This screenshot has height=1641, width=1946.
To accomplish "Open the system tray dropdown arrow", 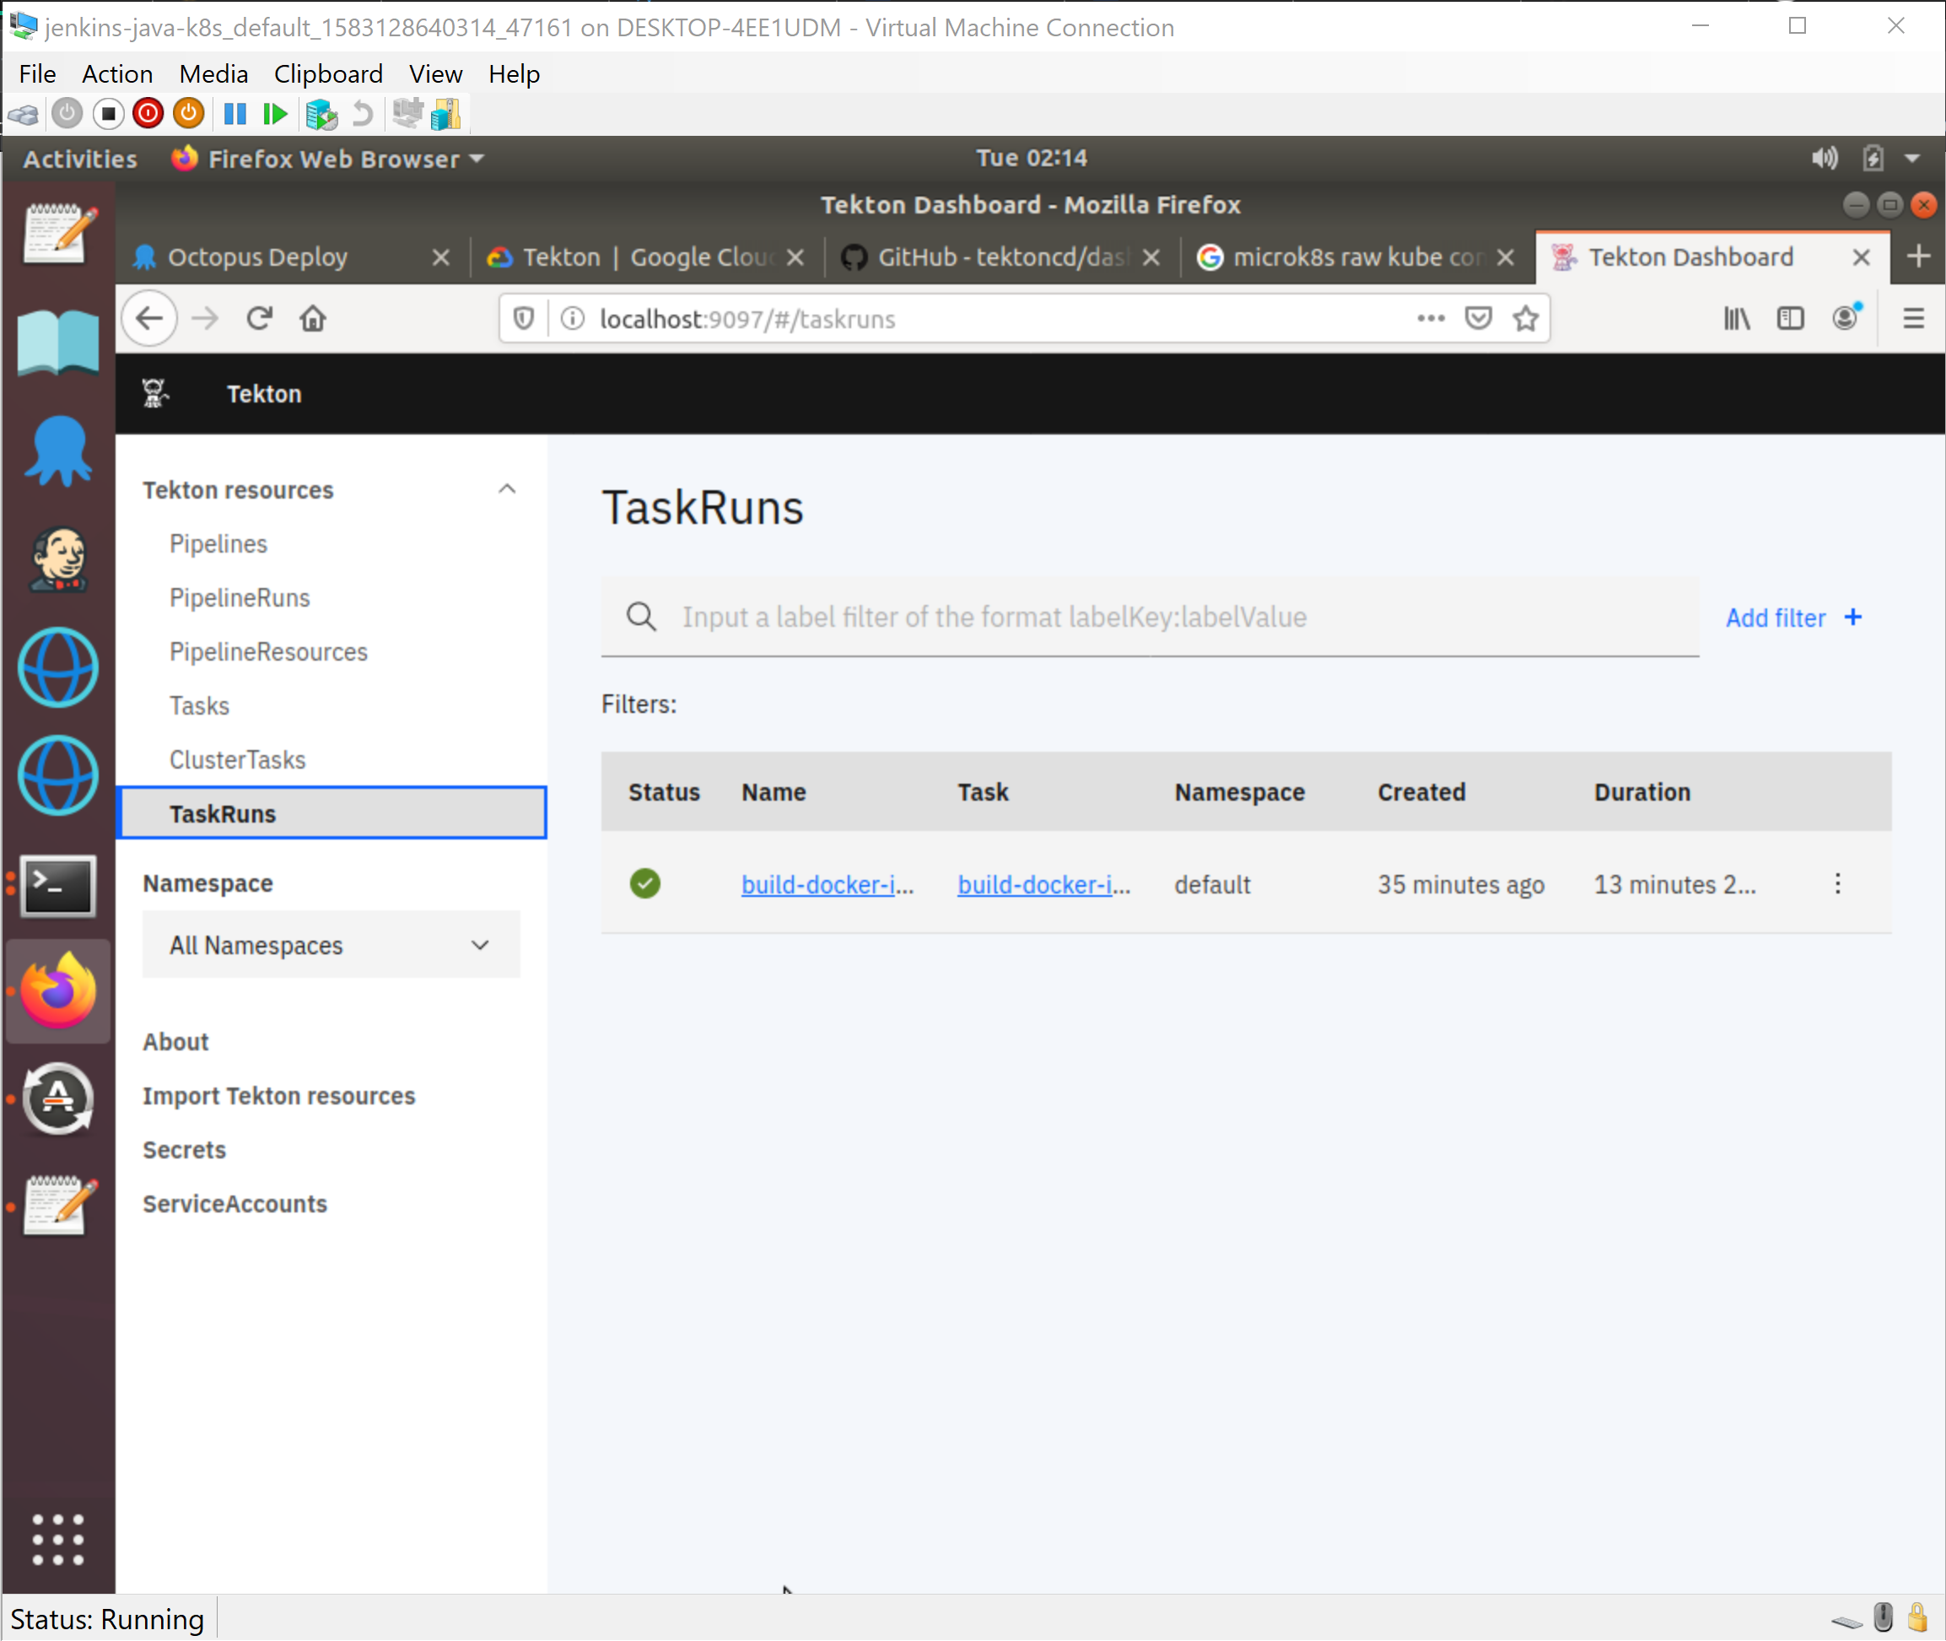I will coord(1912,159).
